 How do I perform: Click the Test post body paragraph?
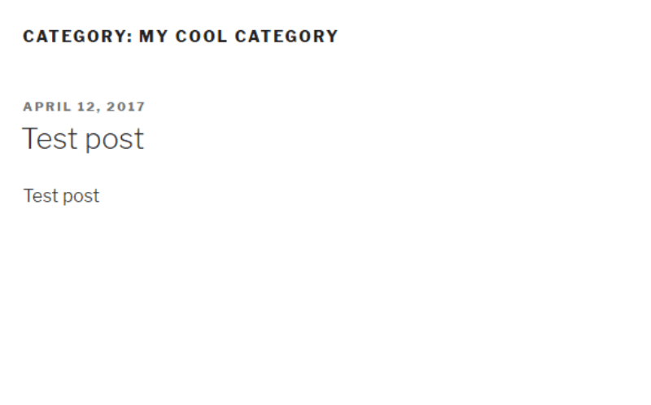[61, 196]
